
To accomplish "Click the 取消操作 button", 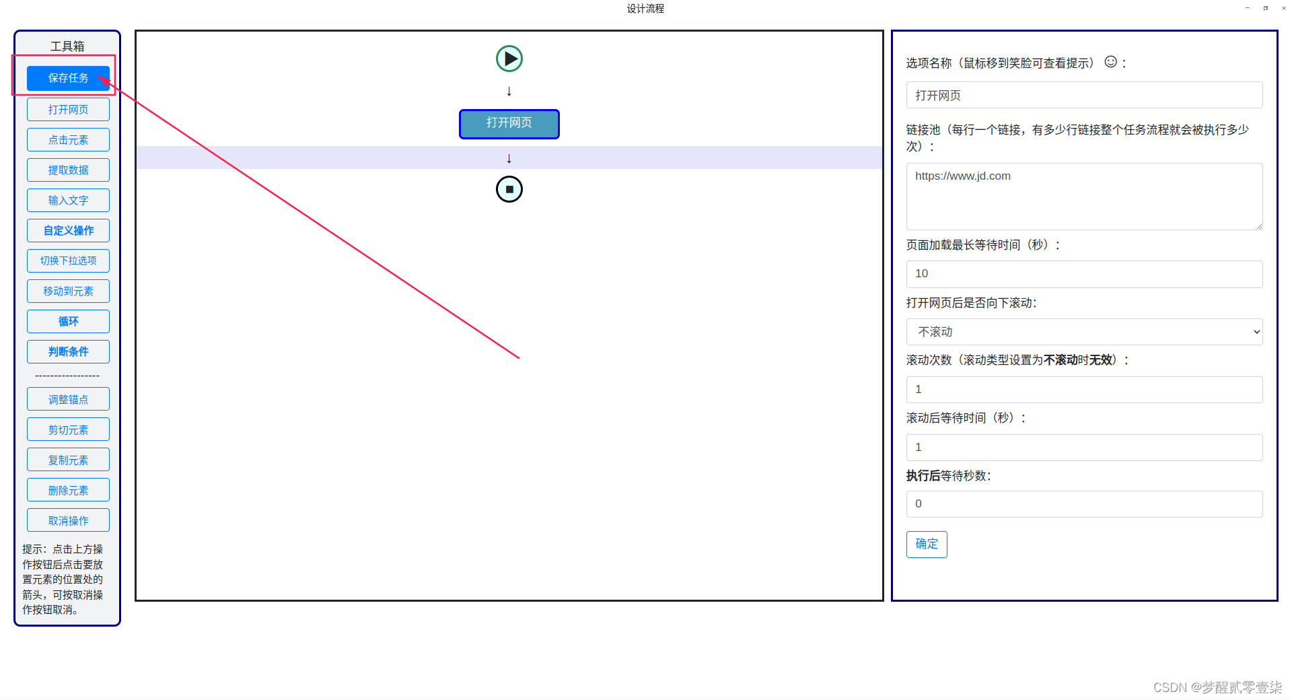I will pos(68,520).
